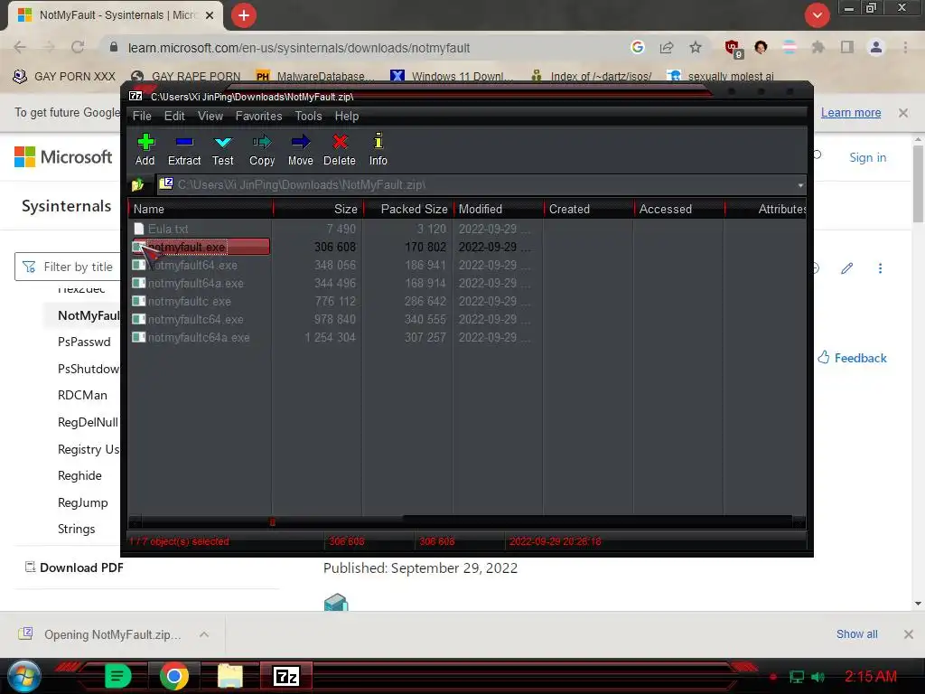Sort by the Modified column header
The image size is (925, 694).
click(x=499, y=209)
